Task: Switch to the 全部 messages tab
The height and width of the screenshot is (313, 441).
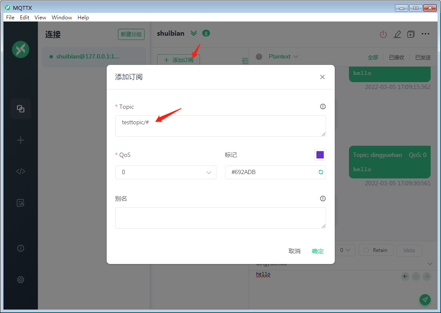Action: tap(373, 57)
